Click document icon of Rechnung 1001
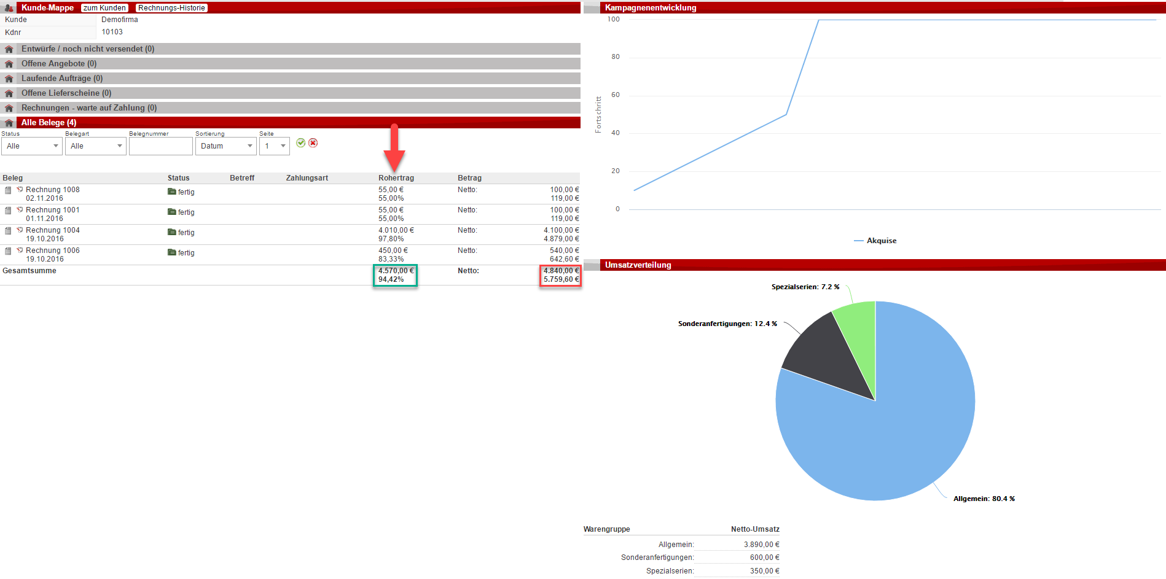1166x579 pixels. click(8, 211)
